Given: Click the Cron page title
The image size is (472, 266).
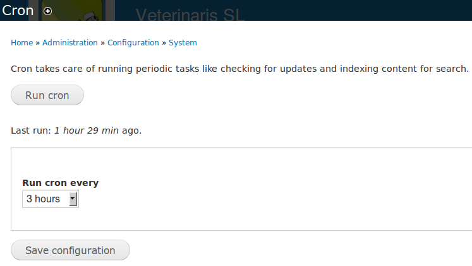Looking at the screenshot, I should [x=18, y=10].
